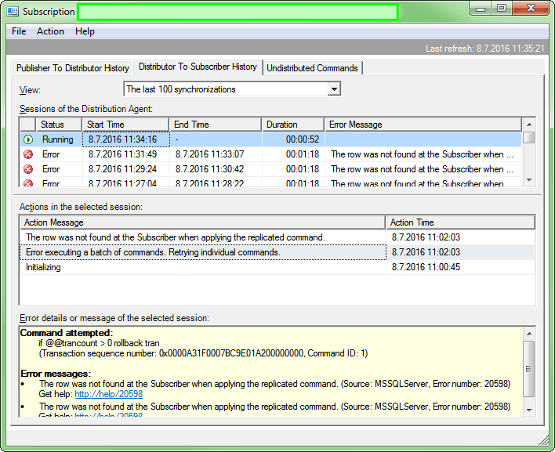Click the error details scrollbar thumb
The image size is (555, 452).
tap(529, 369)
